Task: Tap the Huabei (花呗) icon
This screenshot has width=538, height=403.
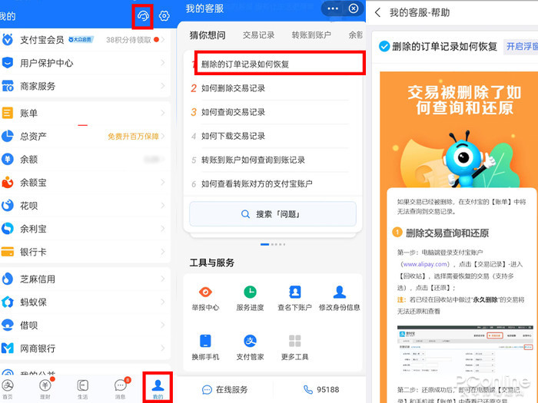Action: pyautogui.click(x=8, y=206)
